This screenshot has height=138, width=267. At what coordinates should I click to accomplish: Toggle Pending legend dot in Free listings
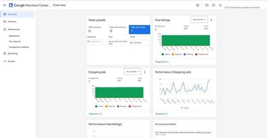point(185,54)
